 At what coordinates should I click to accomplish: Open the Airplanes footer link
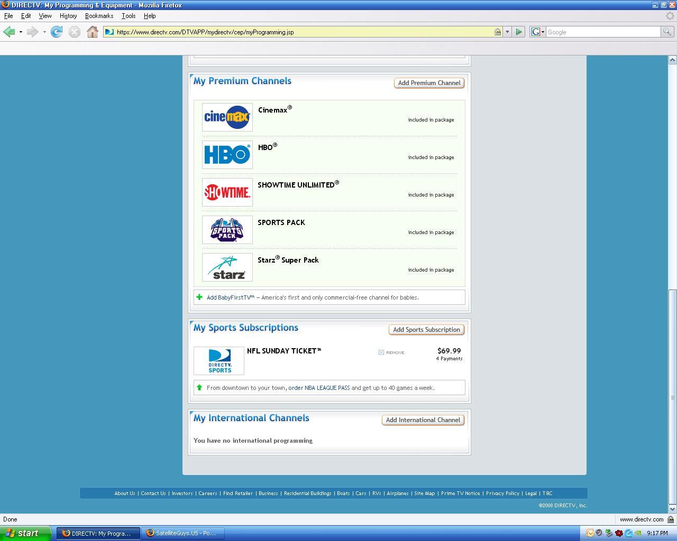tap(398, 493)
